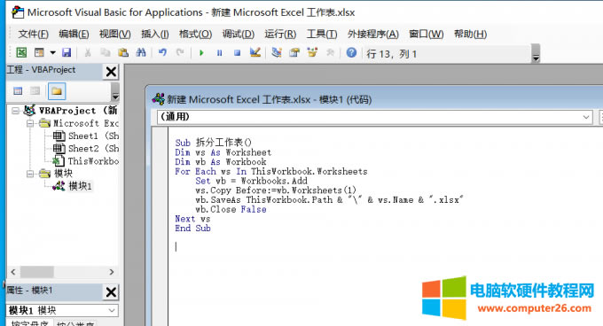Pause execution with the Break icon
This screenshot has width=603, height=326.
coord(219,52)
